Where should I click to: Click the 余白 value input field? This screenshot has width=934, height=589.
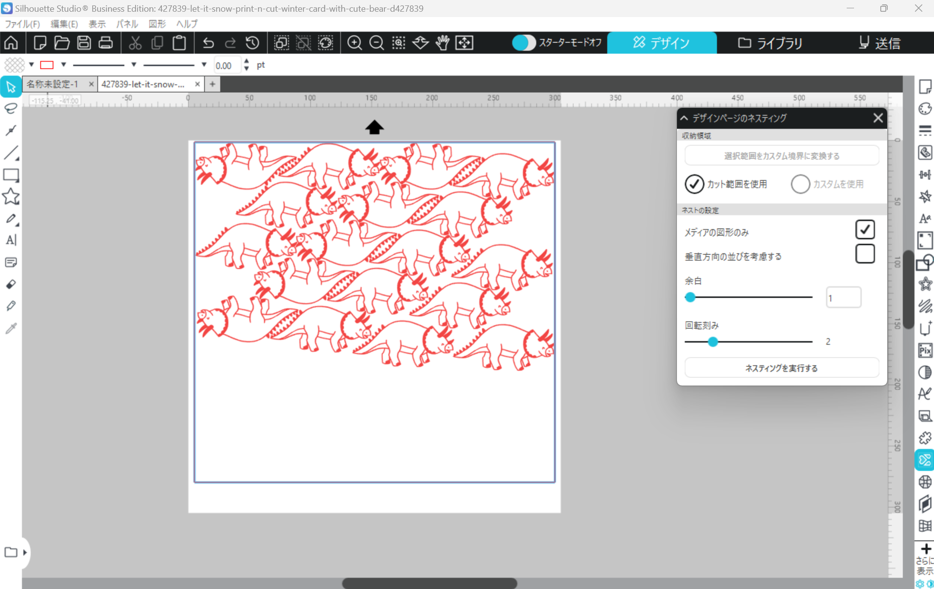[843, 298]
